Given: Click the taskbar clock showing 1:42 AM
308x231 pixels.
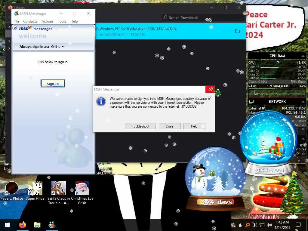Looking at the screenshot, I should pos(282,225).
